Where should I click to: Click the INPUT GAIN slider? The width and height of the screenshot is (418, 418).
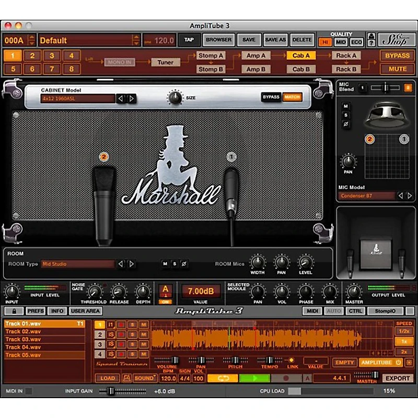pyautogui.click(x=123, y=391)
